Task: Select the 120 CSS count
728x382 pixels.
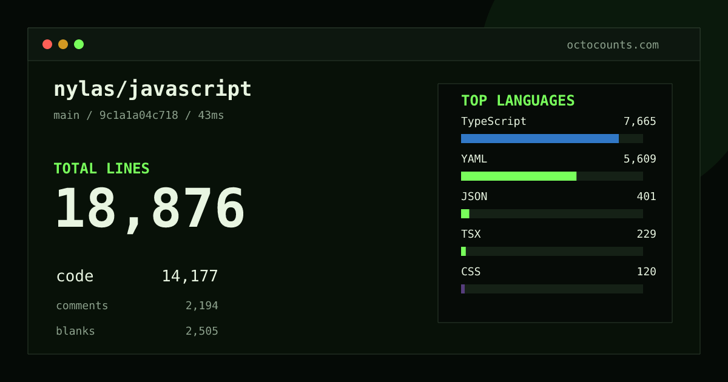Action: pyautogui.click(x=647, y=272)
